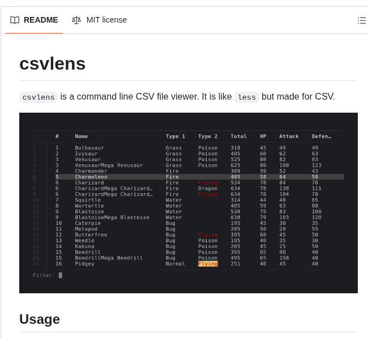Click the csvlens demo screenshot image
Image resolution: width=368 pixels, height=338 pixels.
coord(189,203)
